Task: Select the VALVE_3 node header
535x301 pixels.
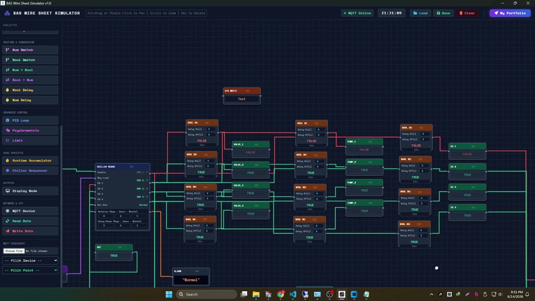Action: pos(250,185)
